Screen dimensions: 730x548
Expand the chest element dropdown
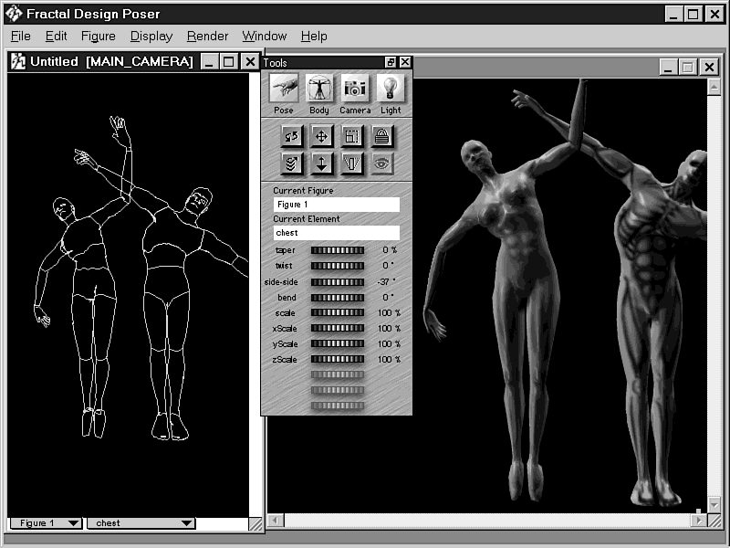[x=141, y=523]
